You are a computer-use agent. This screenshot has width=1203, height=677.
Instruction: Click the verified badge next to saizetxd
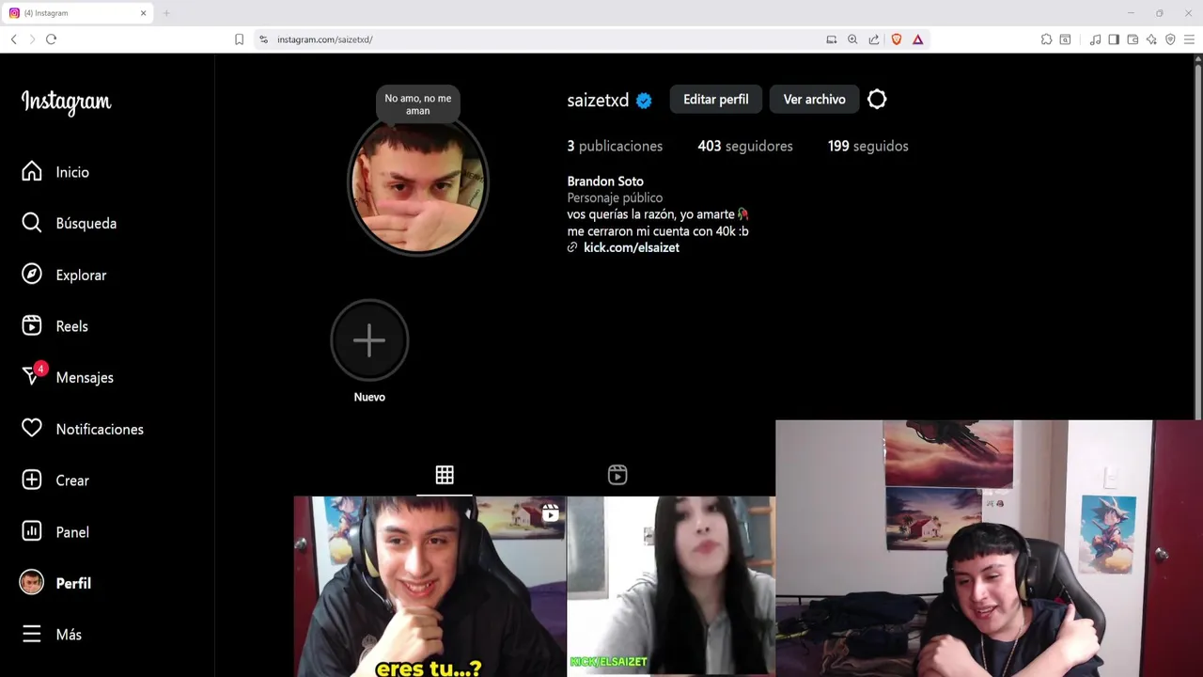644,101
